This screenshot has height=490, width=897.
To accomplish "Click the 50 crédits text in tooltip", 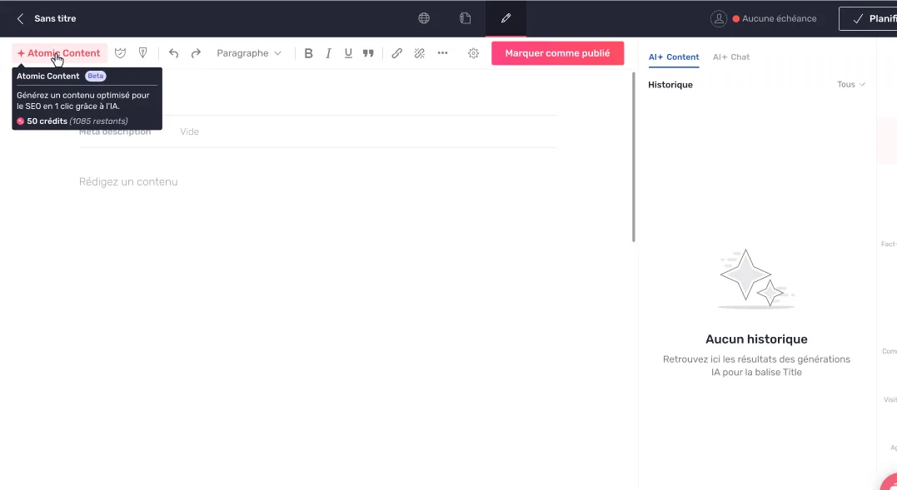I will pyautogui.click(x=47, y=121).
